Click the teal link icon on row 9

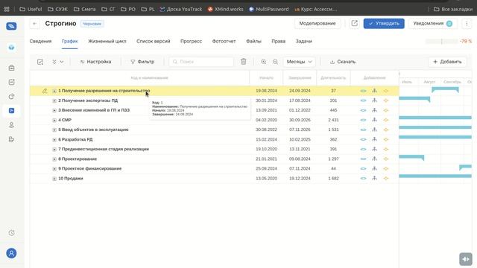(363, 169)
